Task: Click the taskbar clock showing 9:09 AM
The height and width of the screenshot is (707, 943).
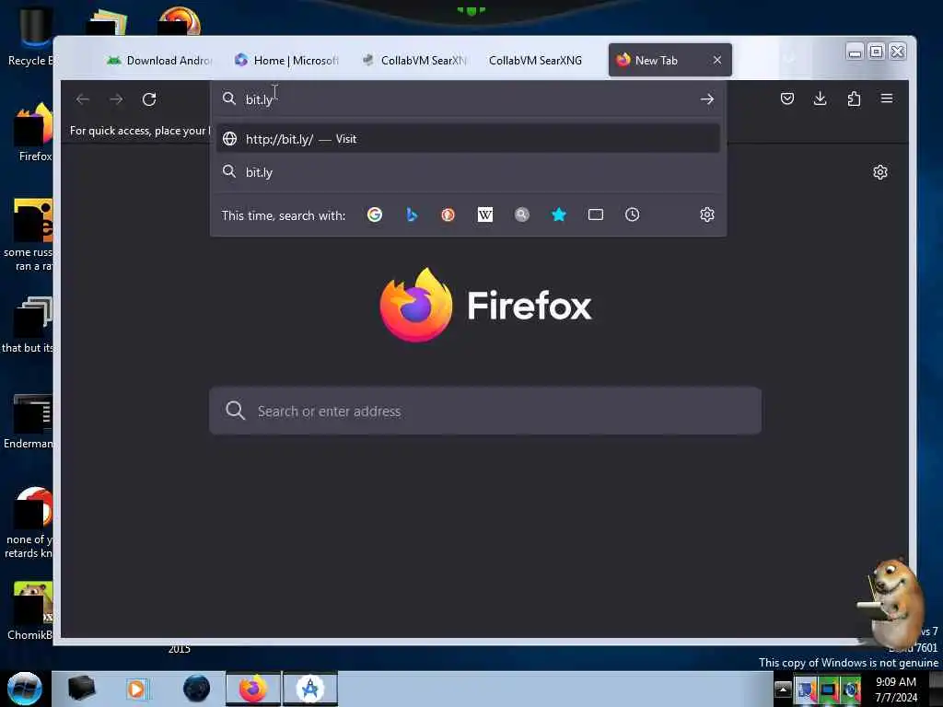Action: point(896,690)
